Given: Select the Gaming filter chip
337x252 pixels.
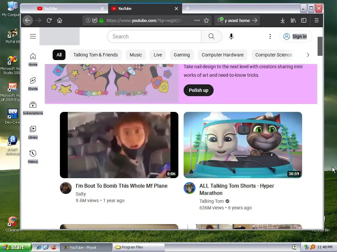Looking at the screenshot, I should 182,55.
